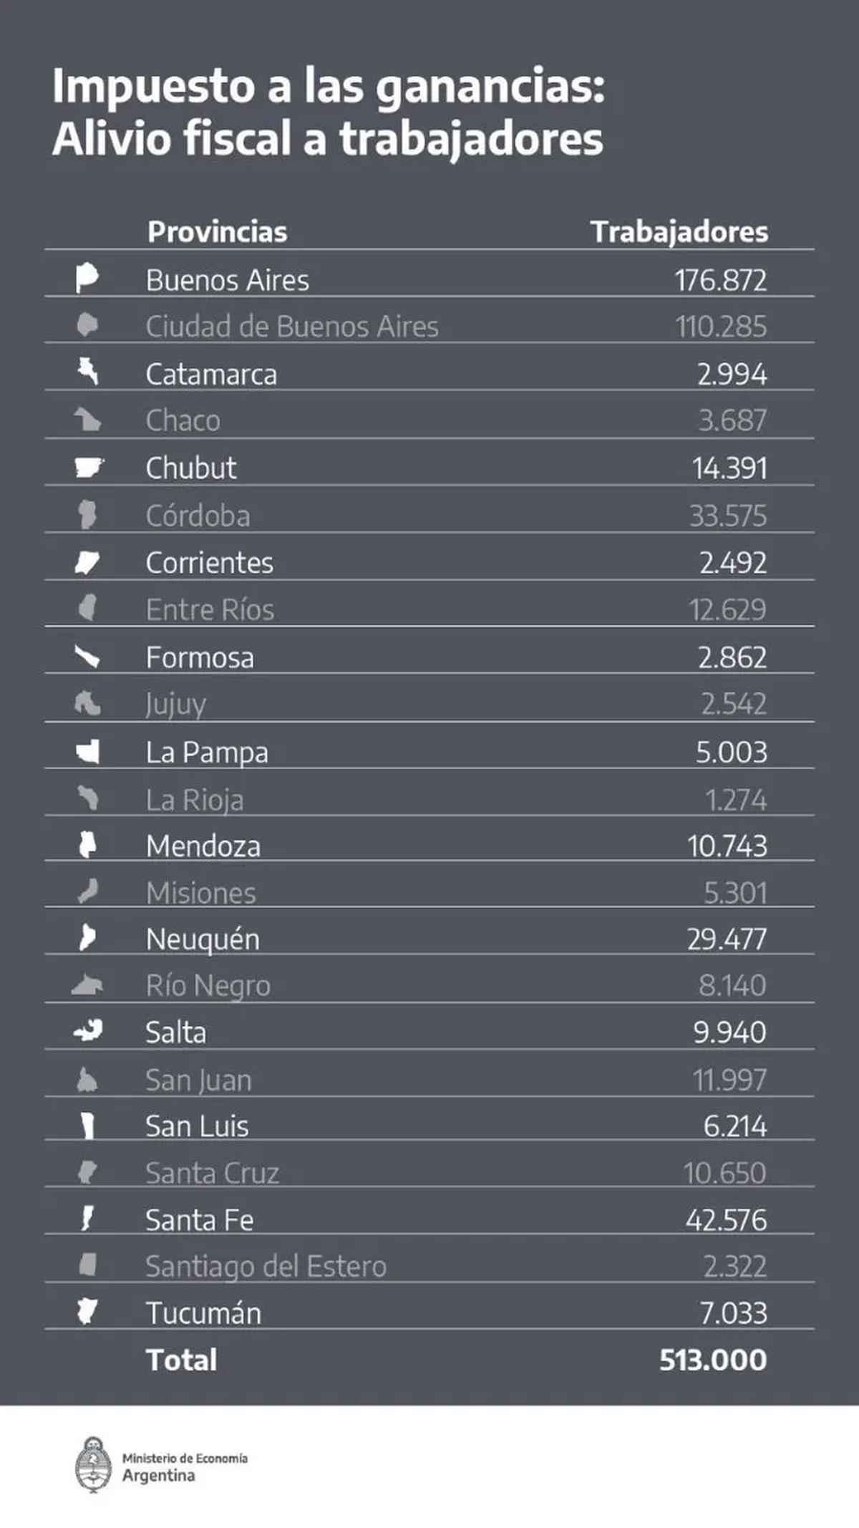Select the Ciudad de Buenos Aires row label
This screenshot has height=1528, width=859.
click(x=292, y=327)
